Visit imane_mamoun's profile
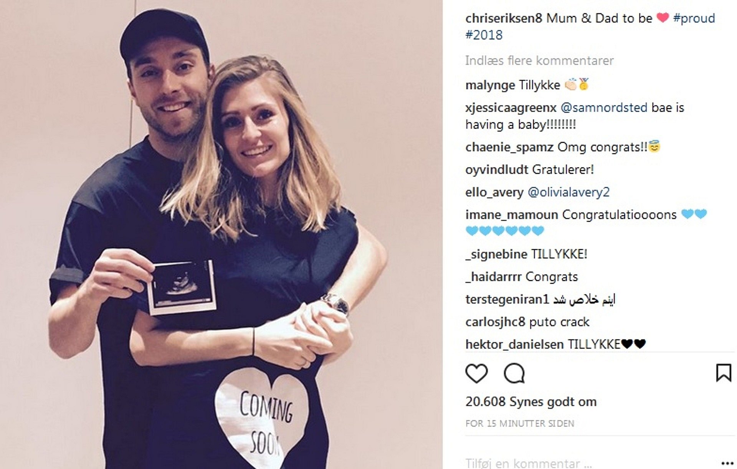Viewport: 737px width, 469px height. coord(512,215)
